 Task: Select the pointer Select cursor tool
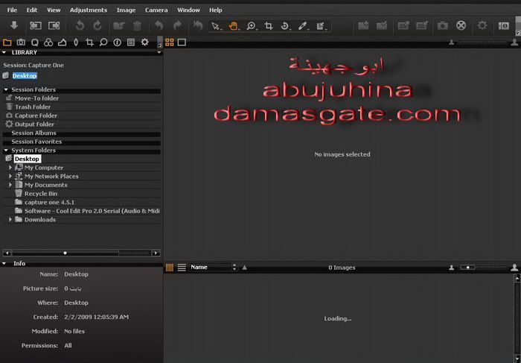[216, 26]
